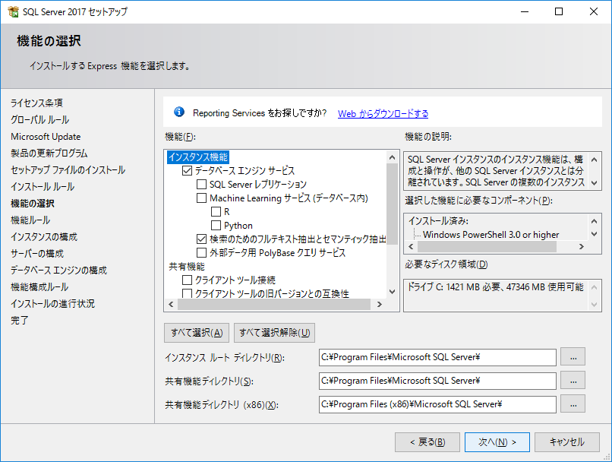Image resolution: width=612 pixels, height=462 pixels.
Task: Uncheck データベース エンジン サービス checkbox
Action: pos(187,171)
